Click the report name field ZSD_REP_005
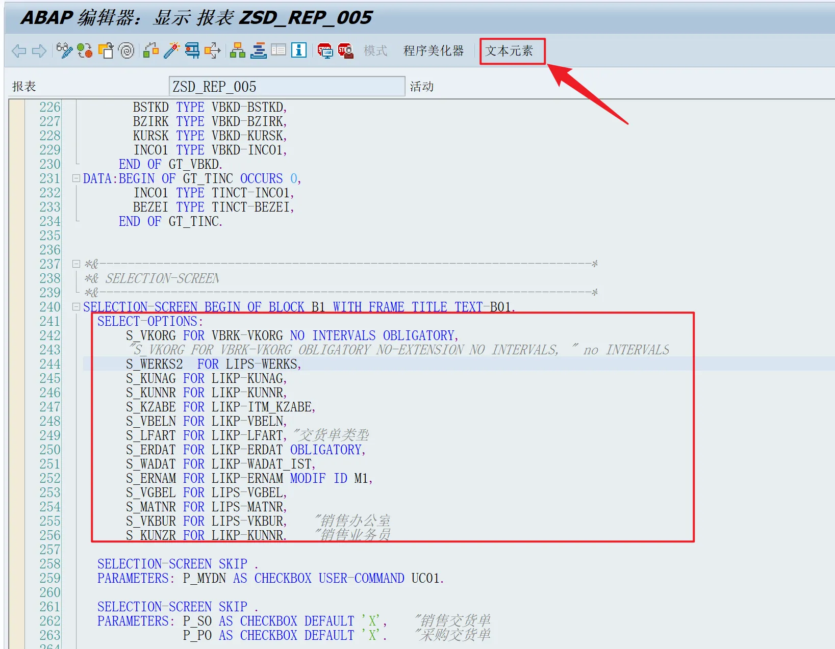This screenshot has height=649, width=835. (x=286, y=87)
